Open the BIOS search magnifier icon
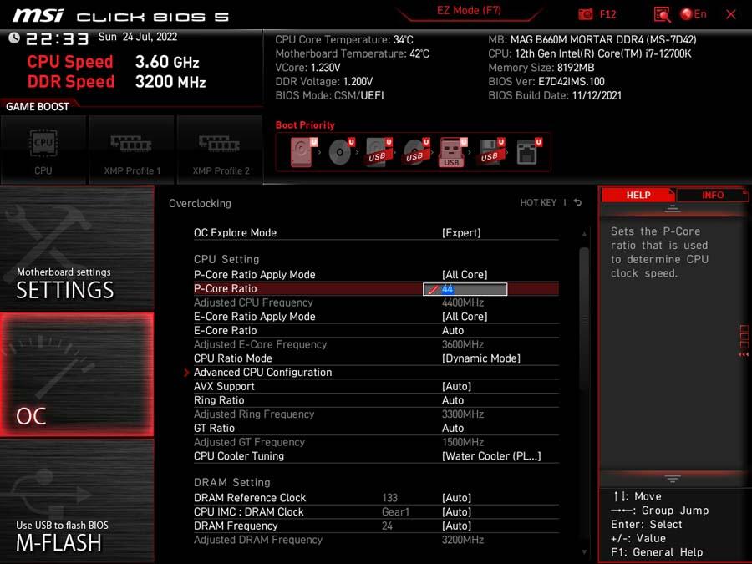Image resolution: width=752 pixels, height=564 pixels. click(x=662, y=14)
